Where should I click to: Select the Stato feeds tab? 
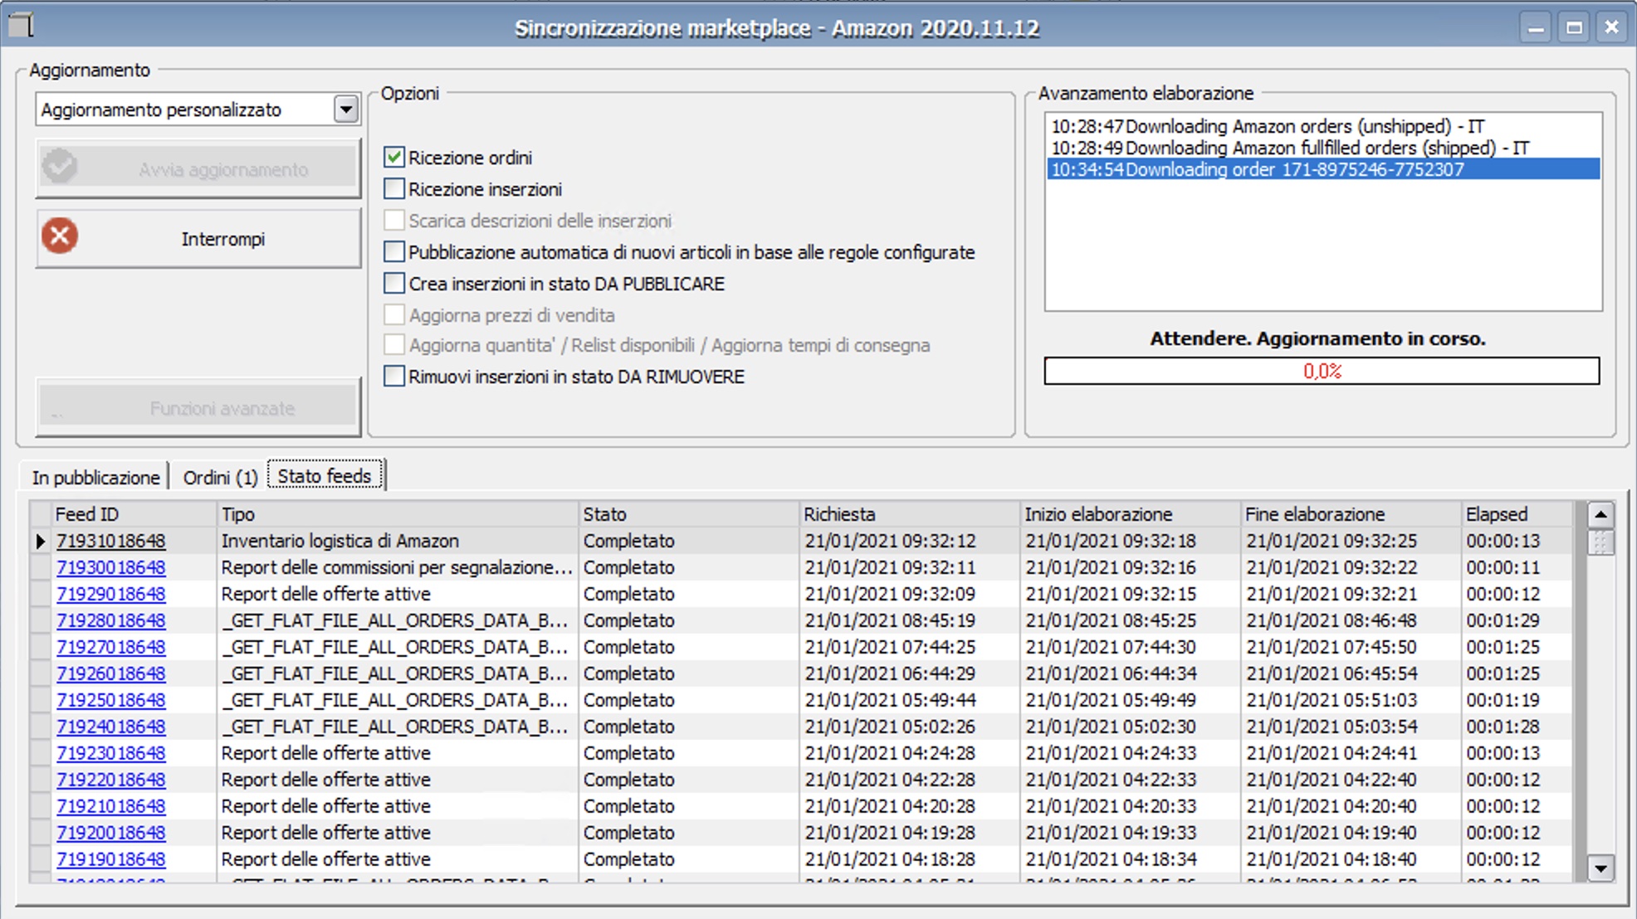coord(325,476)
